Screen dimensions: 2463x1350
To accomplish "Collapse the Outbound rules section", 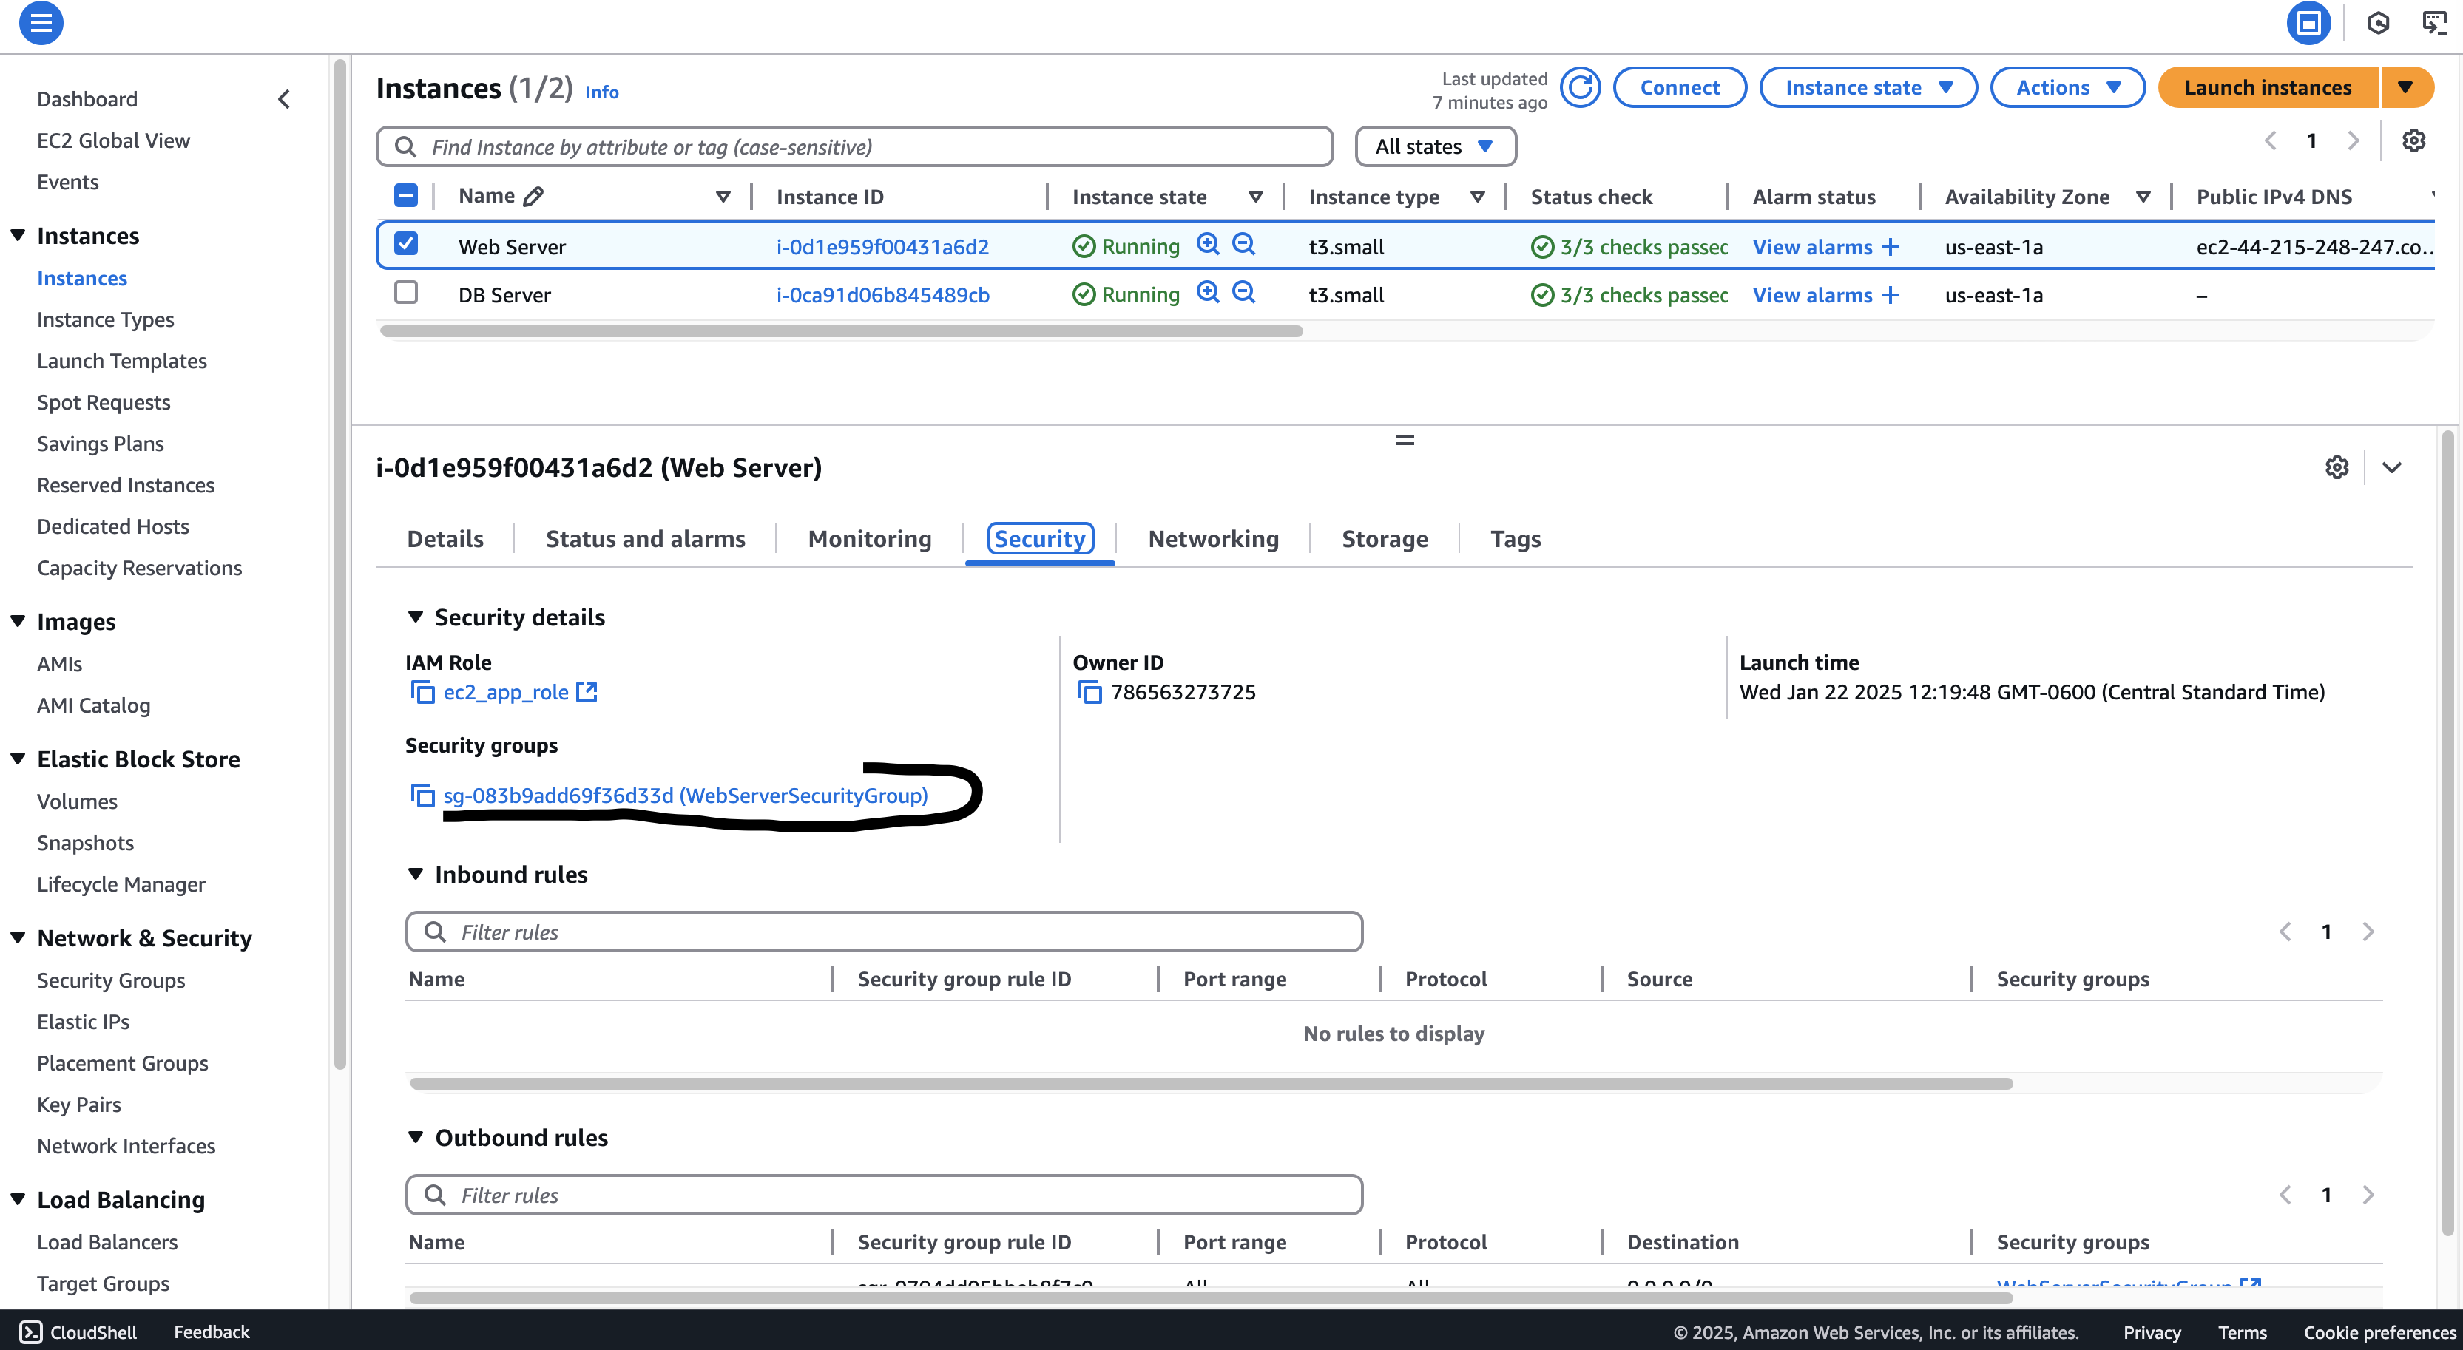I will [416, 1137].
